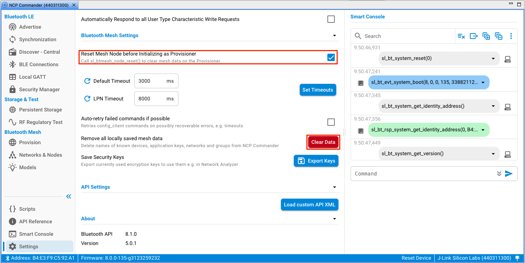Click the Load custom API XML button

(310, 205)
